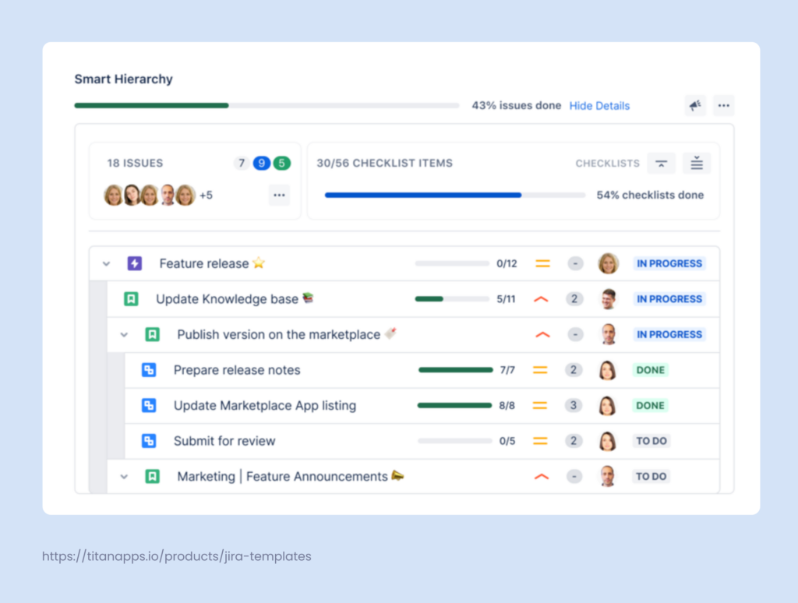Screen dimensions: 798x603
Task: Click the collapse-all checklists icon
Action: coord(661,163)
